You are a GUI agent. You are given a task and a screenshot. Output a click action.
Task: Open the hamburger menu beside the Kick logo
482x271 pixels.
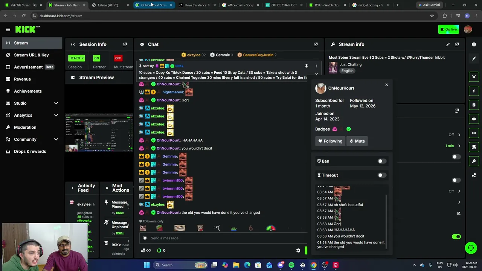(8, 29)
